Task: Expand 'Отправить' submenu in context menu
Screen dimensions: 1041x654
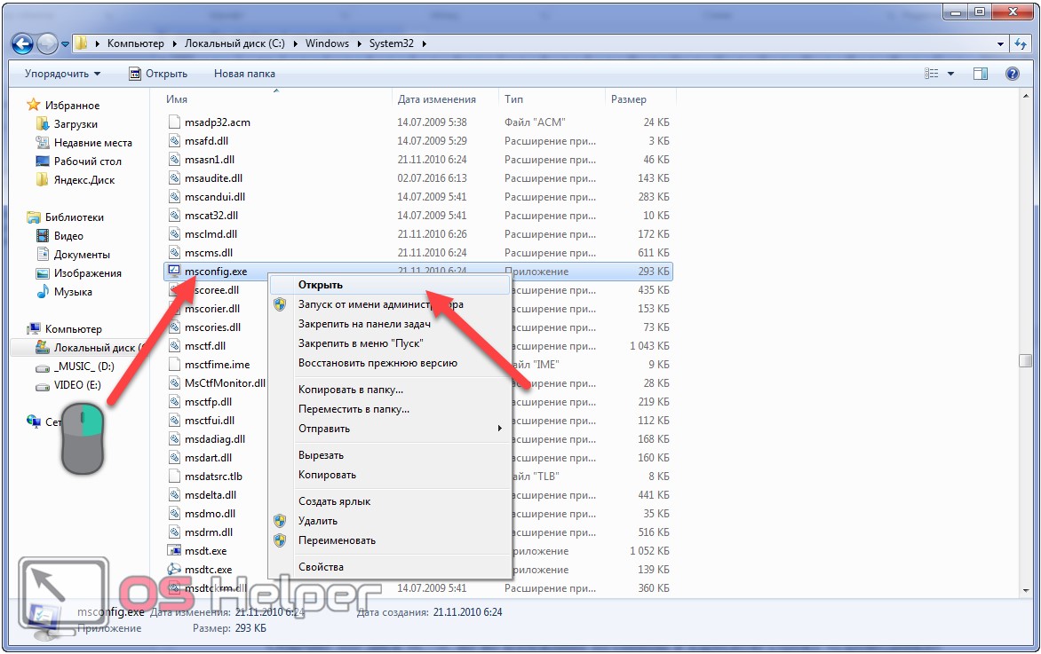Action: click(x=390, y=429)
